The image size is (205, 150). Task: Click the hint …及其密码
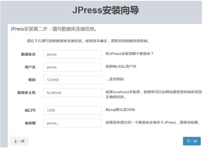tap(115, 79)
